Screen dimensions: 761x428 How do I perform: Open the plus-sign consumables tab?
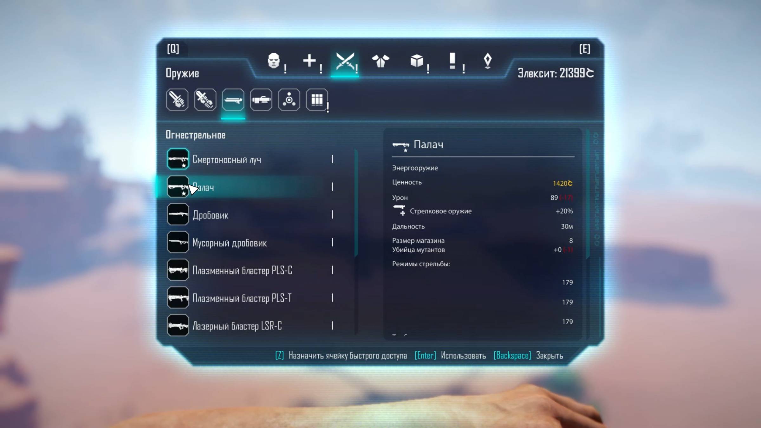309,61
